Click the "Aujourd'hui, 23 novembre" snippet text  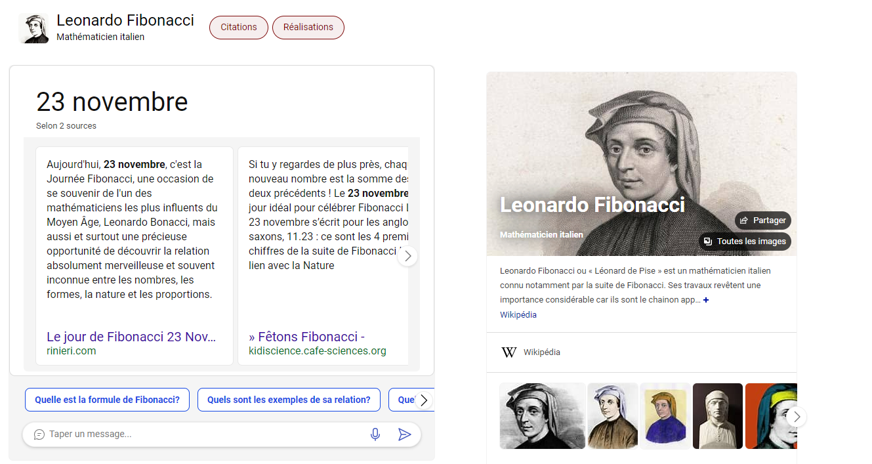(x=133, y=229)
